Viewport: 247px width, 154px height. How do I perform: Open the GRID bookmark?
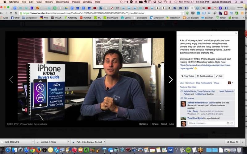(x=15, y=18)
